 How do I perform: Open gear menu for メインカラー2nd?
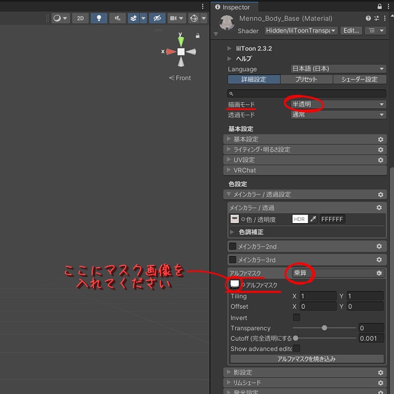(x=379, y=246)
